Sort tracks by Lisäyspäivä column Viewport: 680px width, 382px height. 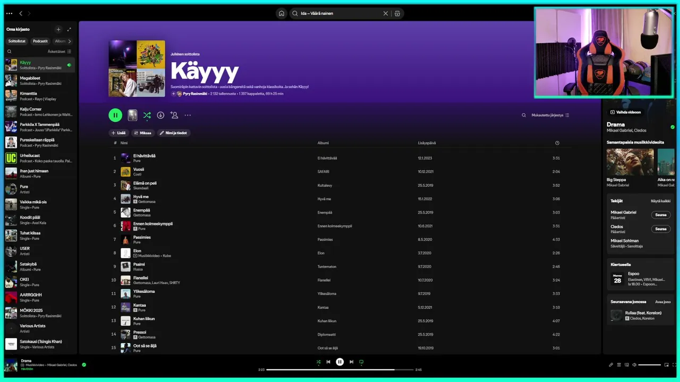(x=427, y=143)
